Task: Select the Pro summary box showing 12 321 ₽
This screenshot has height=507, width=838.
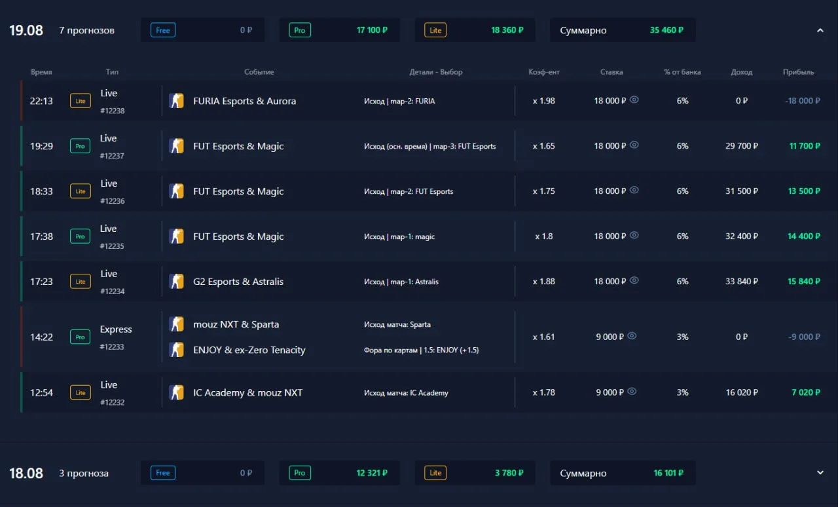Action: coord(340,473)
